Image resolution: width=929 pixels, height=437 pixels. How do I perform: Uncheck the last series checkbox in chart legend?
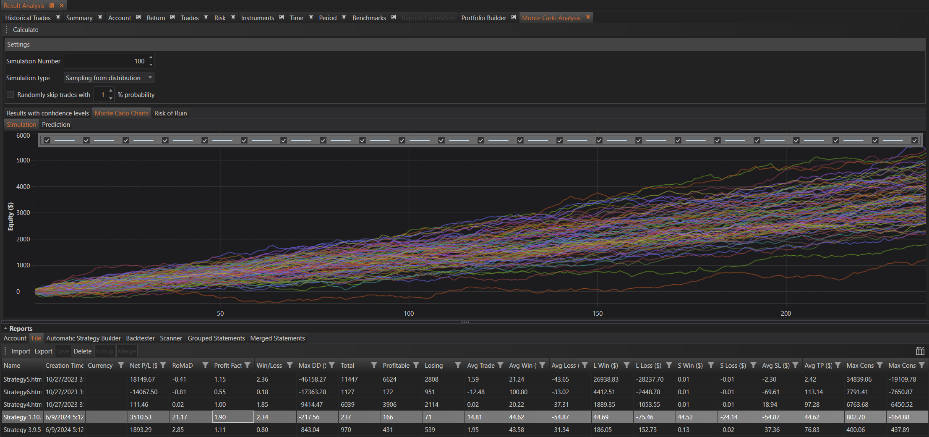[x=915, y=140]
